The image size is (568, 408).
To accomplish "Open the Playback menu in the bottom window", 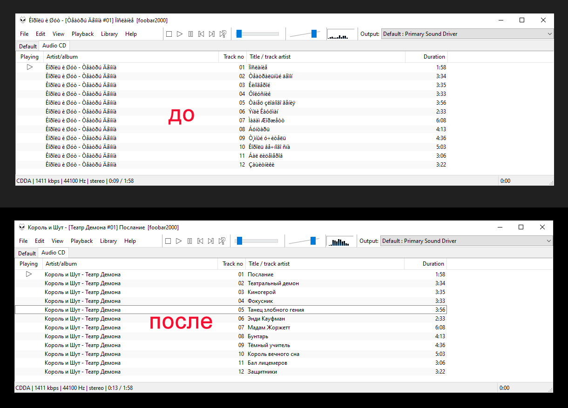I will 82,241.
